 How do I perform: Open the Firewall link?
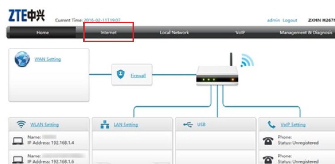138,76
